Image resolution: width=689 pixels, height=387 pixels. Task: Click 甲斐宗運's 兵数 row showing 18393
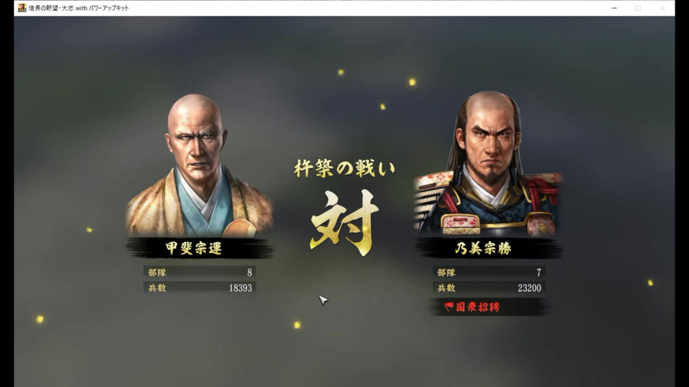pyautogui.click(x=200, y=287)
